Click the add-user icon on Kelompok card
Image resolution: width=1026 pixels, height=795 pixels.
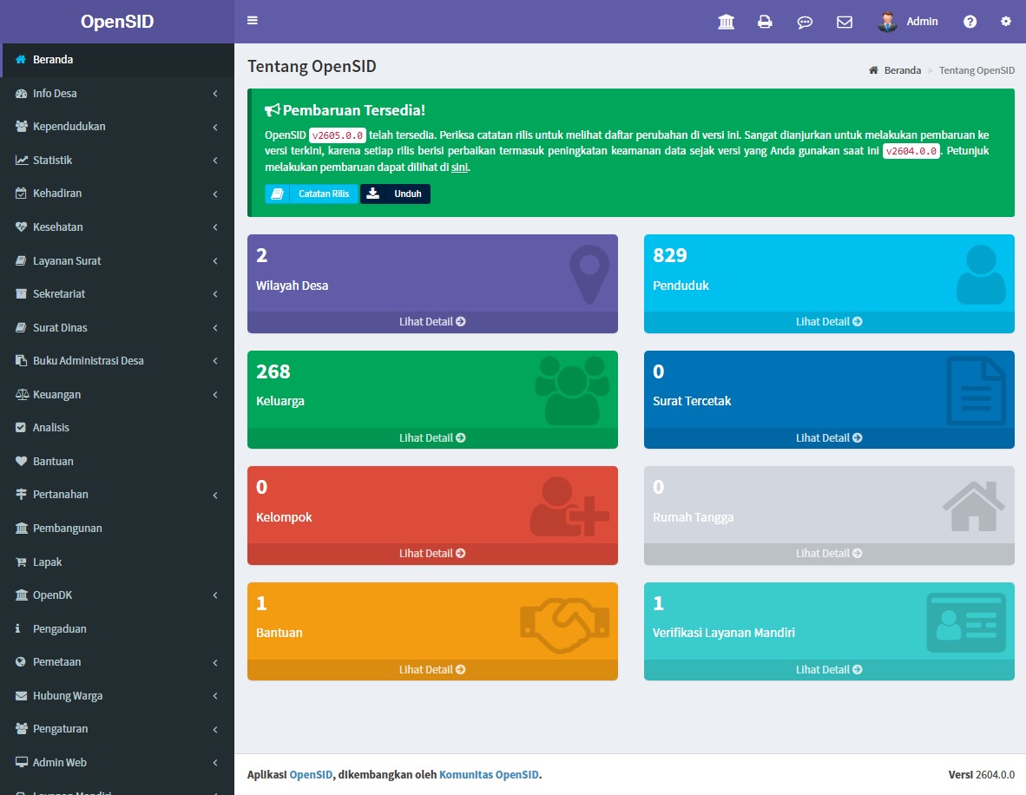click(569, 507)
